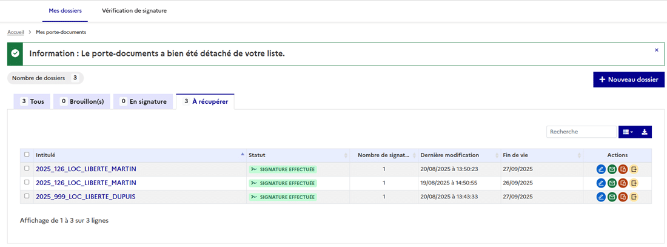Click the red duplicate icon in the DUPUIS row
This screenshot has height=247, width=667.
point(623,197)
